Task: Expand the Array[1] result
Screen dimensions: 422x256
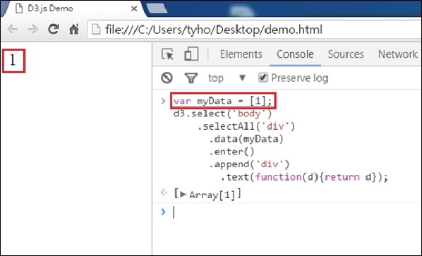Action: point(183,195)
